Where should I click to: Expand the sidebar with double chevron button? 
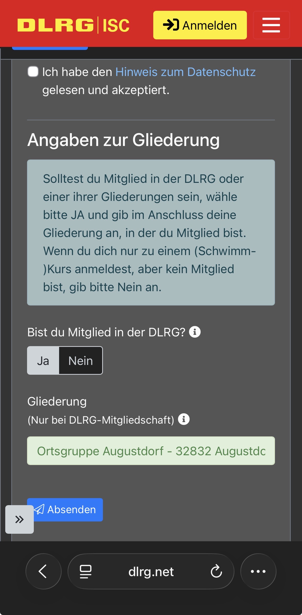pyautogui.click(x=20, y=519)
